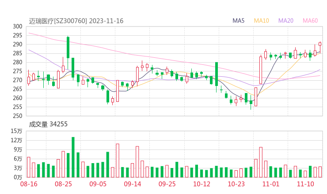Click the 15万 volume axis label
The height and width of the screenshot is (194, 327).
point(16,131)
